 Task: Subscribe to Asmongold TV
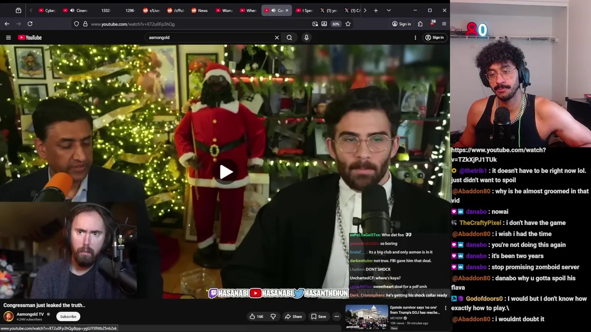[68, 316]
